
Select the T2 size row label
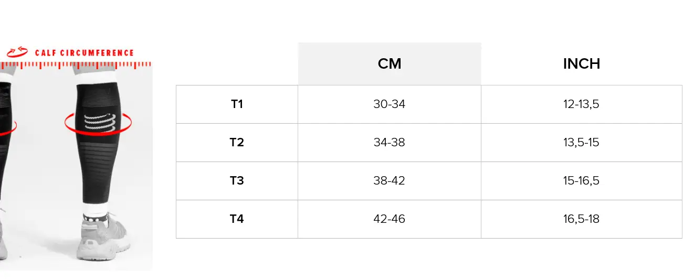237,143
